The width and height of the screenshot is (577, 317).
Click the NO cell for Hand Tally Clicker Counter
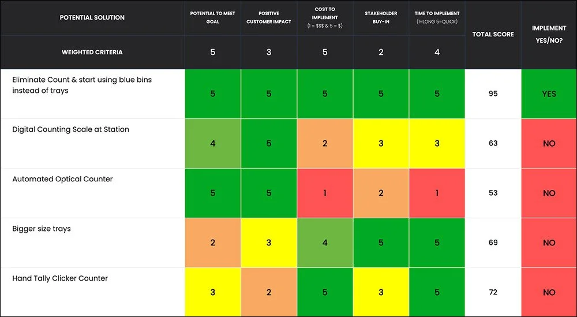[x=549, y=292]
